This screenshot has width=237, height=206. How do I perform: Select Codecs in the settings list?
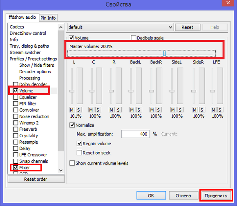pos(17,27)
